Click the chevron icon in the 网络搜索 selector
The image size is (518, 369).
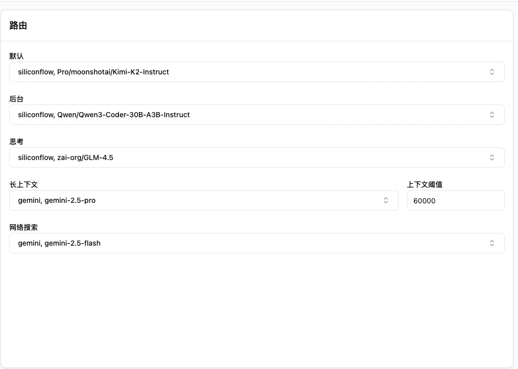pos(492,243)
